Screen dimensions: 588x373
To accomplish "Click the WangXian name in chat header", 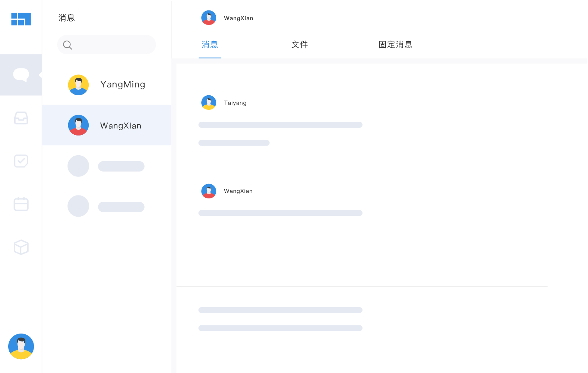I will [x=238, y=18].
